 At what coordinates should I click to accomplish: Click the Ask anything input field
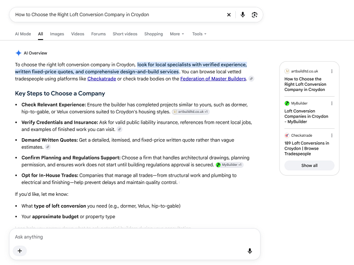(x=134, y=237)
